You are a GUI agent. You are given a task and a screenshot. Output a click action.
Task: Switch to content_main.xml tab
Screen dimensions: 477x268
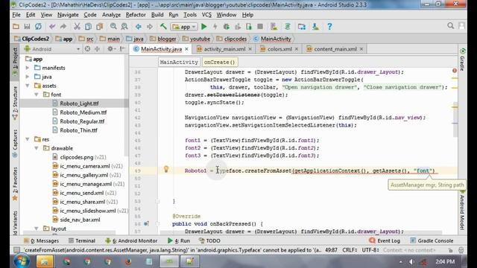(x=335, y=49)
